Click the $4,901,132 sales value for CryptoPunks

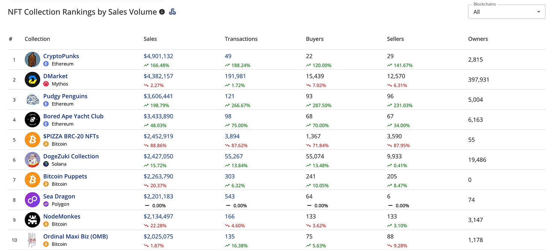click(159, 56)
